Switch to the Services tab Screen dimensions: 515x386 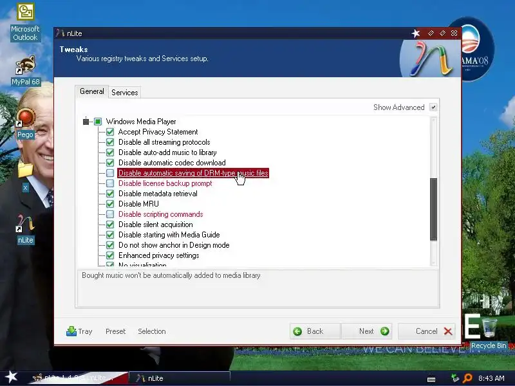(x=124, y=93)
